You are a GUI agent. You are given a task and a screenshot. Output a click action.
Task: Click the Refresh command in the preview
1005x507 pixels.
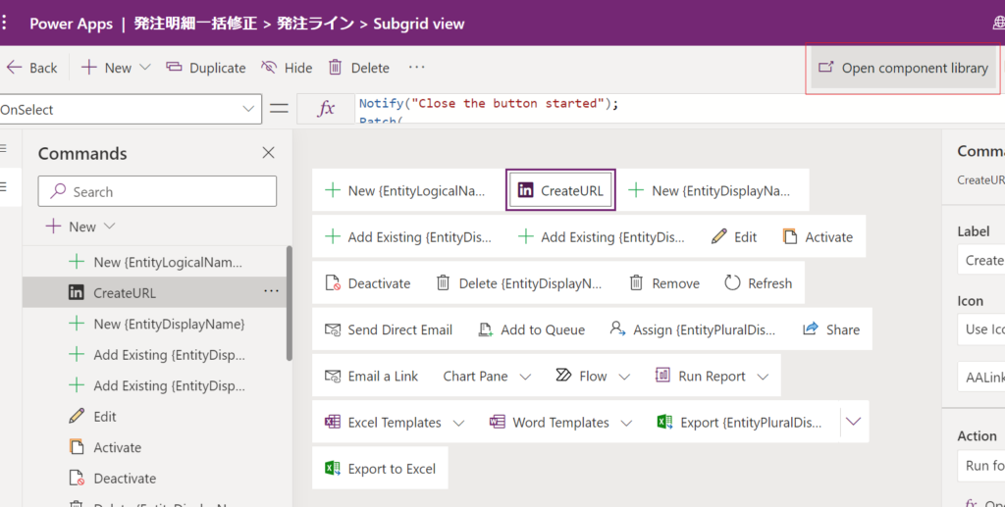[758, 283]
